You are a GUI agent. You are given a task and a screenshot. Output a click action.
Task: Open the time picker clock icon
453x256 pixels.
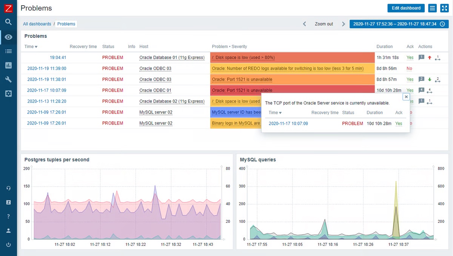442,23
